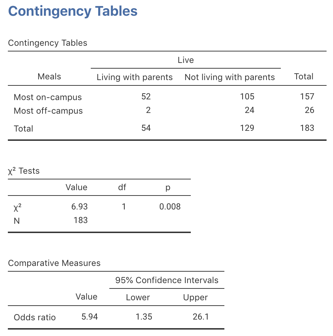Select the chi-square value 6.93
Viewport: 333px width, 336px height.
click(79, 207)
